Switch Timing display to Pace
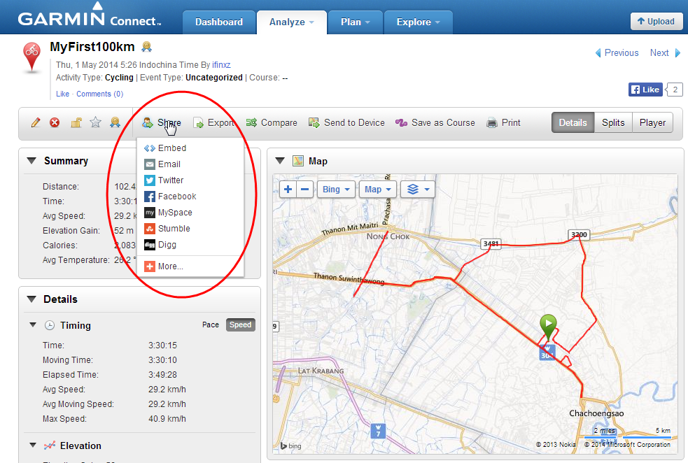 pos(211,325)
